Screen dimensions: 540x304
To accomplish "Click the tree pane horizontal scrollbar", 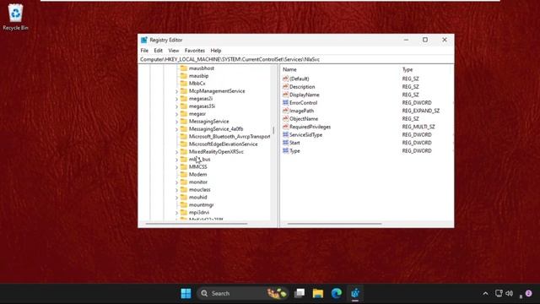I will pyautogui.click(x=197, y=224).
